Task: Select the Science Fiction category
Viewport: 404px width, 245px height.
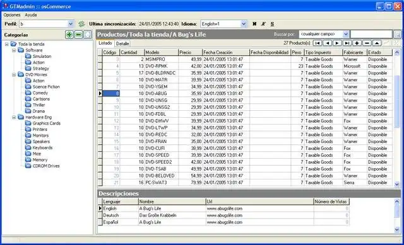Action: (x=46, y=87)
